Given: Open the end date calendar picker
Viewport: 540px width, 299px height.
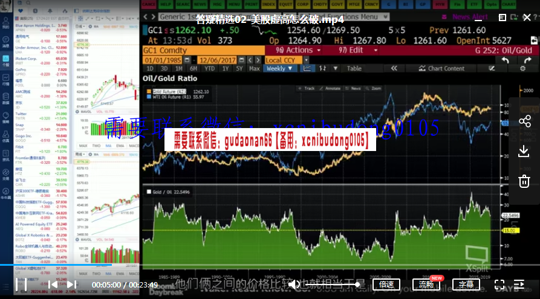Looking at the screenshot, I should click(x=241, y=60).
